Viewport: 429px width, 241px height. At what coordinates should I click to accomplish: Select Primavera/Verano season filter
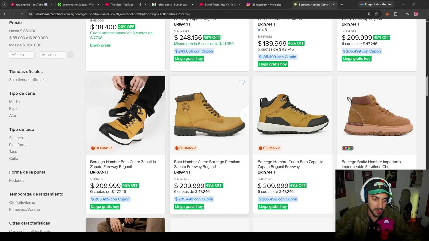(24, 209)
